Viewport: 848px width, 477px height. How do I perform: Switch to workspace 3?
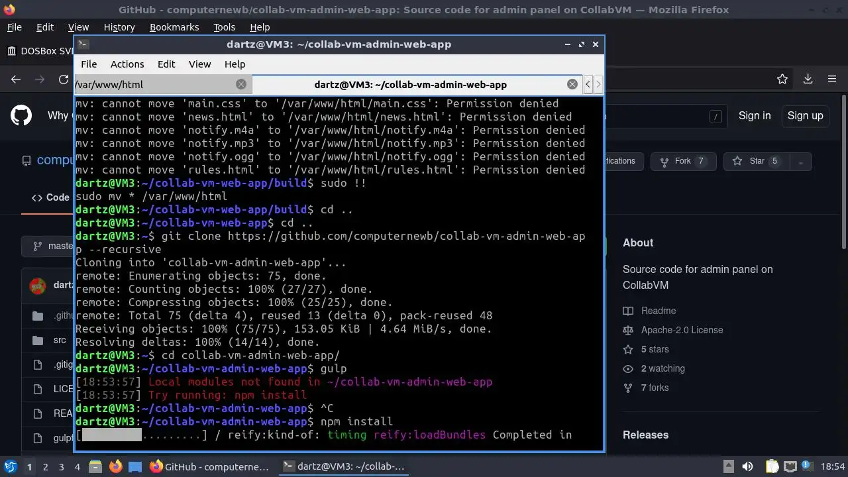pos(61,467)
